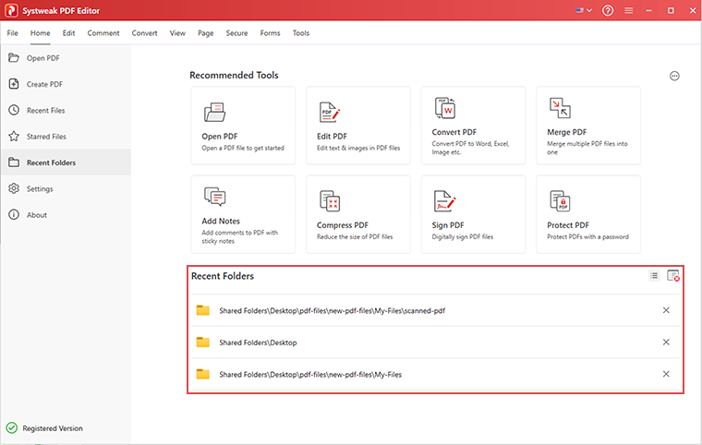The width and height of the screenshot is (702, 445).
Task: Click 'Digitally sign PDF files' description text
Action: tap(463, 237)
